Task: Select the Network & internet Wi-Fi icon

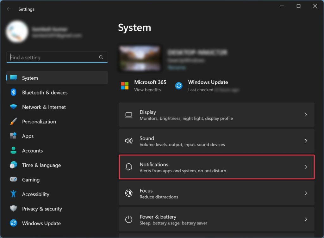Action: 14,107
